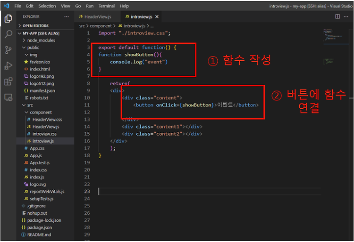Click line number 23 in gutter
Viewport: 354px width, 242px height.
[x=87, y=191]
